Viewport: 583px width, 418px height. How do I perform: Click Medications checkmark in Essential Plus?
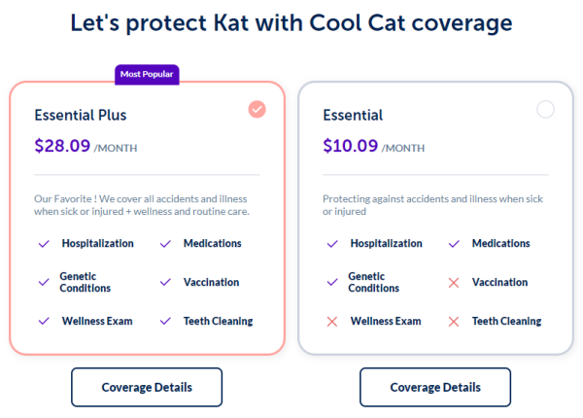click(x=164, y=244)
